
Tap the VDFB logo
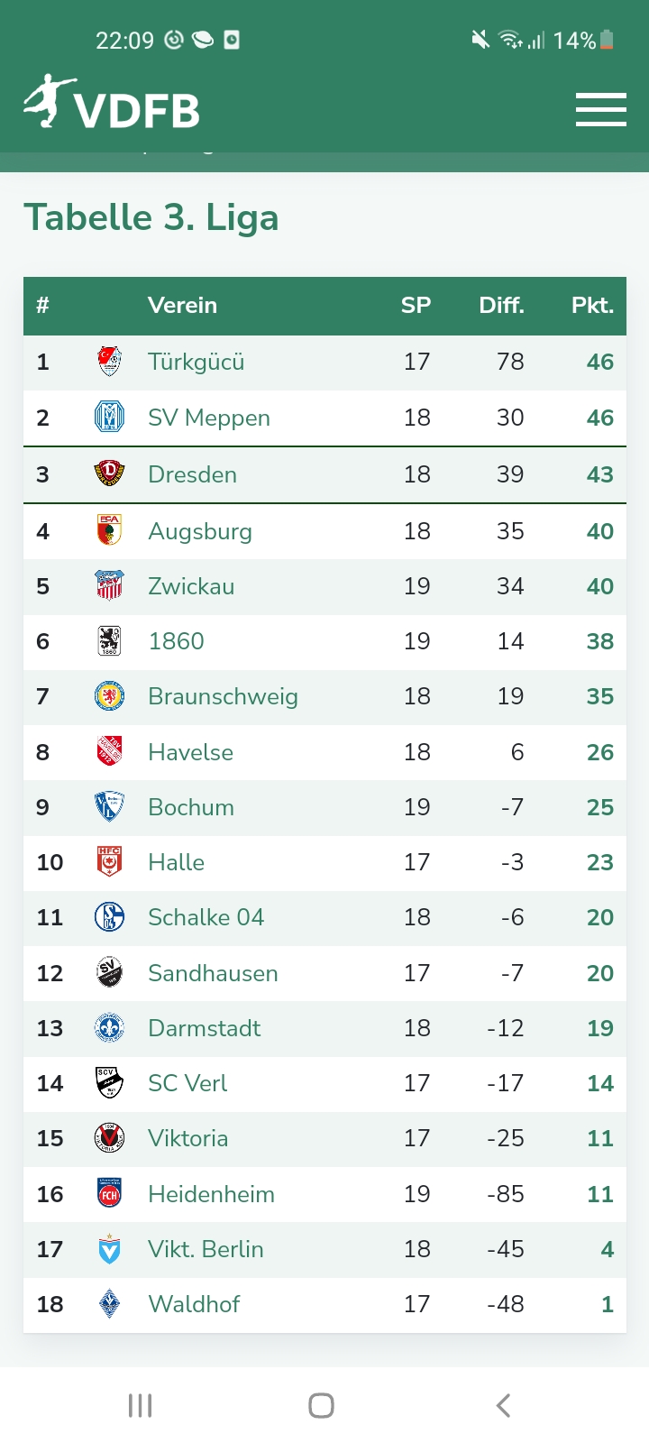click(x=112, y=105)
